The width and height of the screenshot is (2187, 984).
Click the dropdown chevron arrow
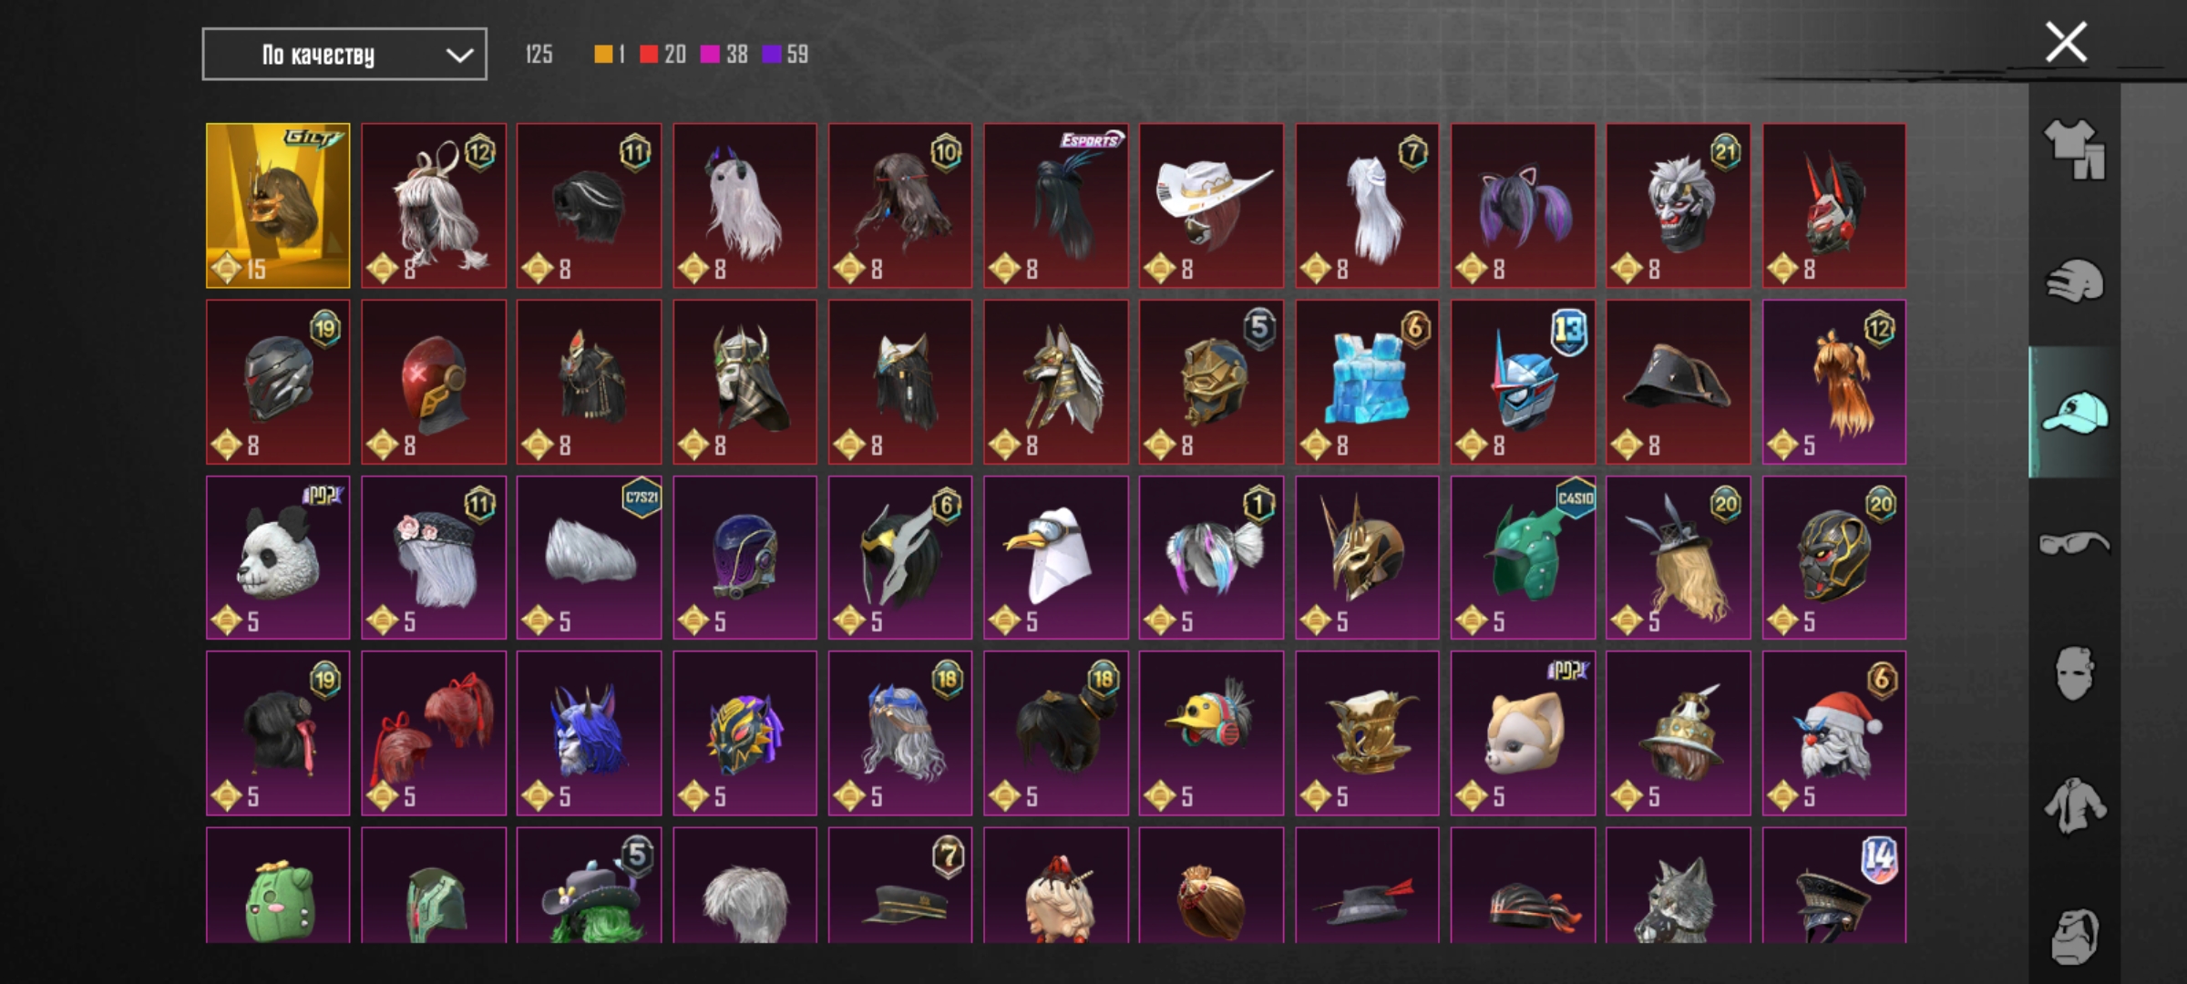(459, 56)
